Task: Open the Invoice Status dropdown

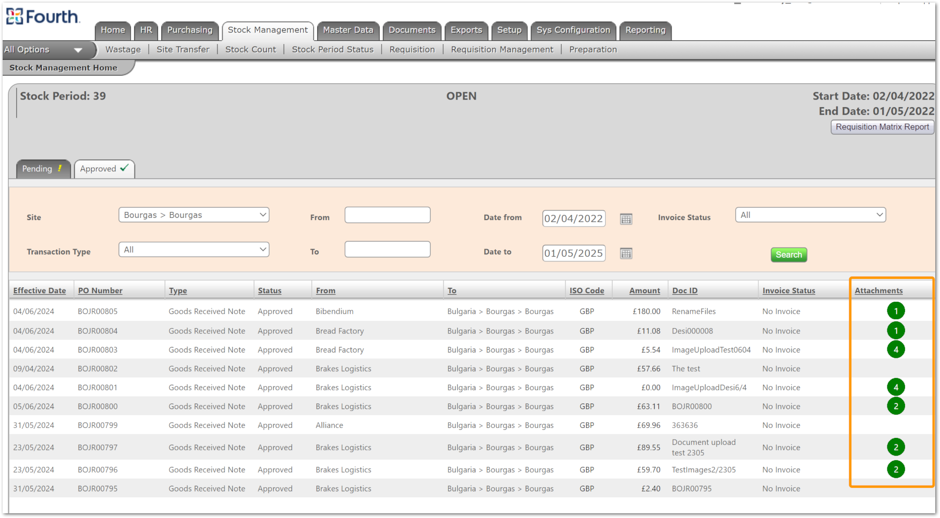Action: coord(810,215)
